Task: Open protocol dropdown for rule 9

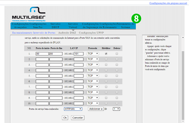Action: 93,98
